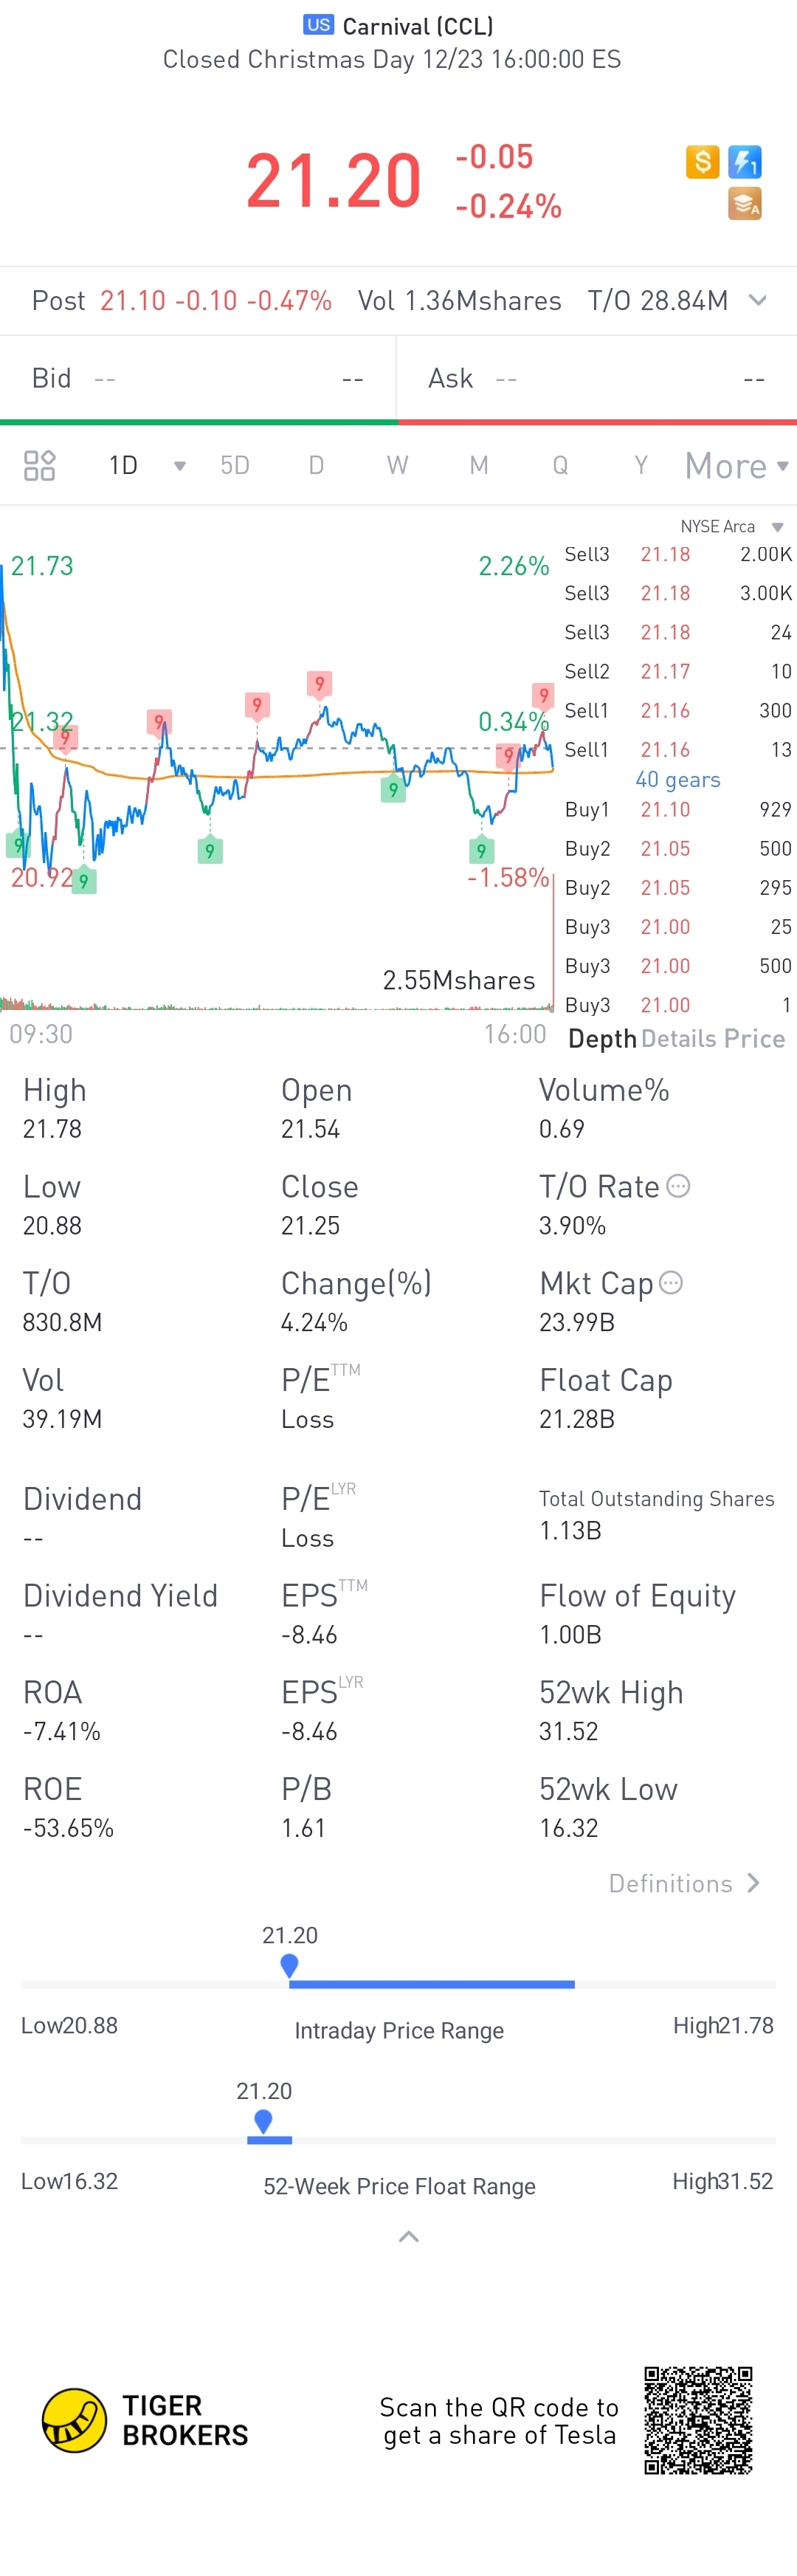Select the Price tab

point(755,1039)
